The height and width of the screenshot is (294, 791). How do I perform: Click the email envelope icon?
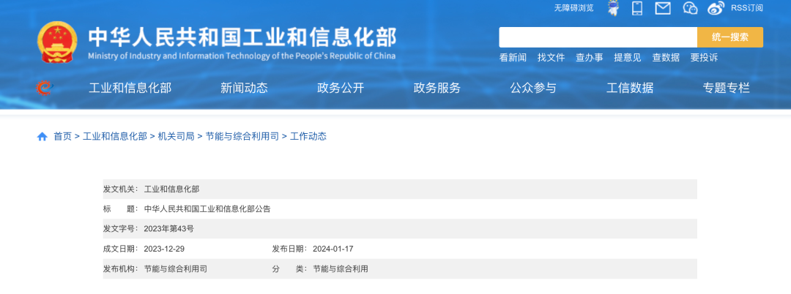click(663, 8)
